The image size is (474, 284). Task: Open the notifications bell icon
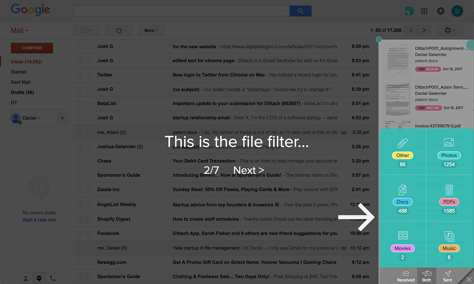pos(441,11)
